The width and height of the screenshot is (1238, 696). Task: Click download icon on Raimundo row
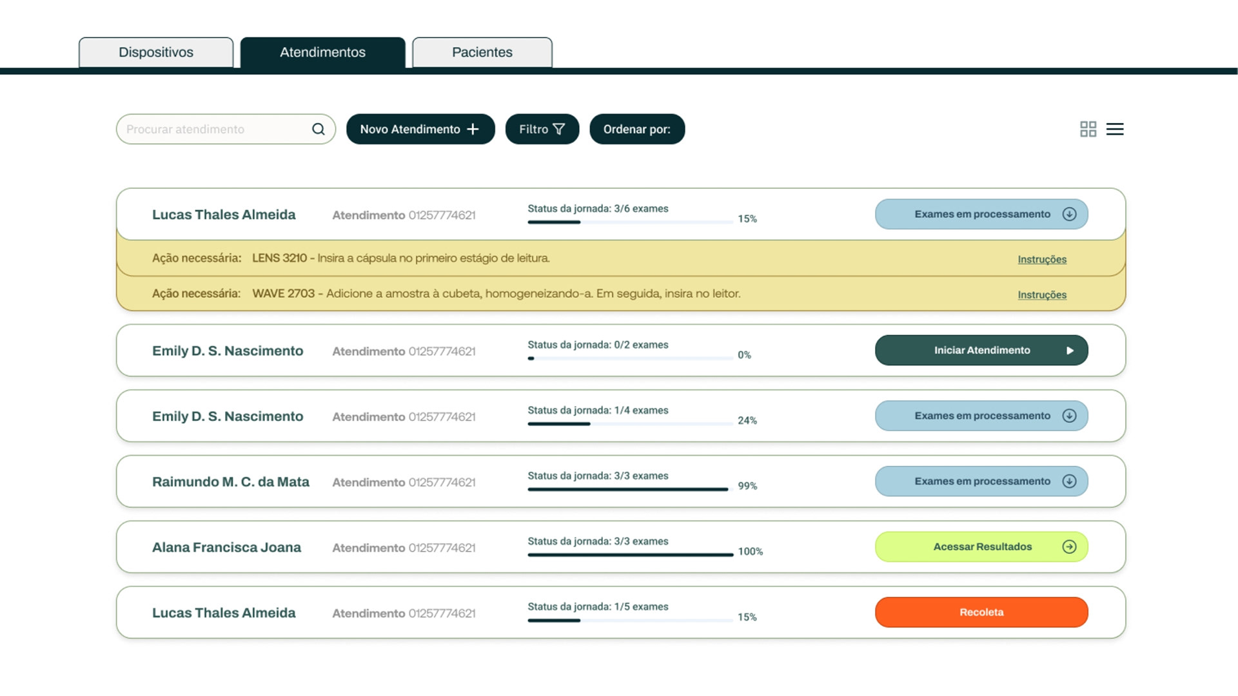[1069, 481]
